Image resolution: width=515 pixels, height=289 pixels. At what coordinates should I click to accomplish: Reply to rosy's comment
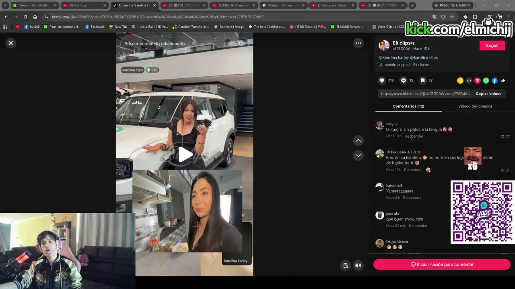pos(414,136)
